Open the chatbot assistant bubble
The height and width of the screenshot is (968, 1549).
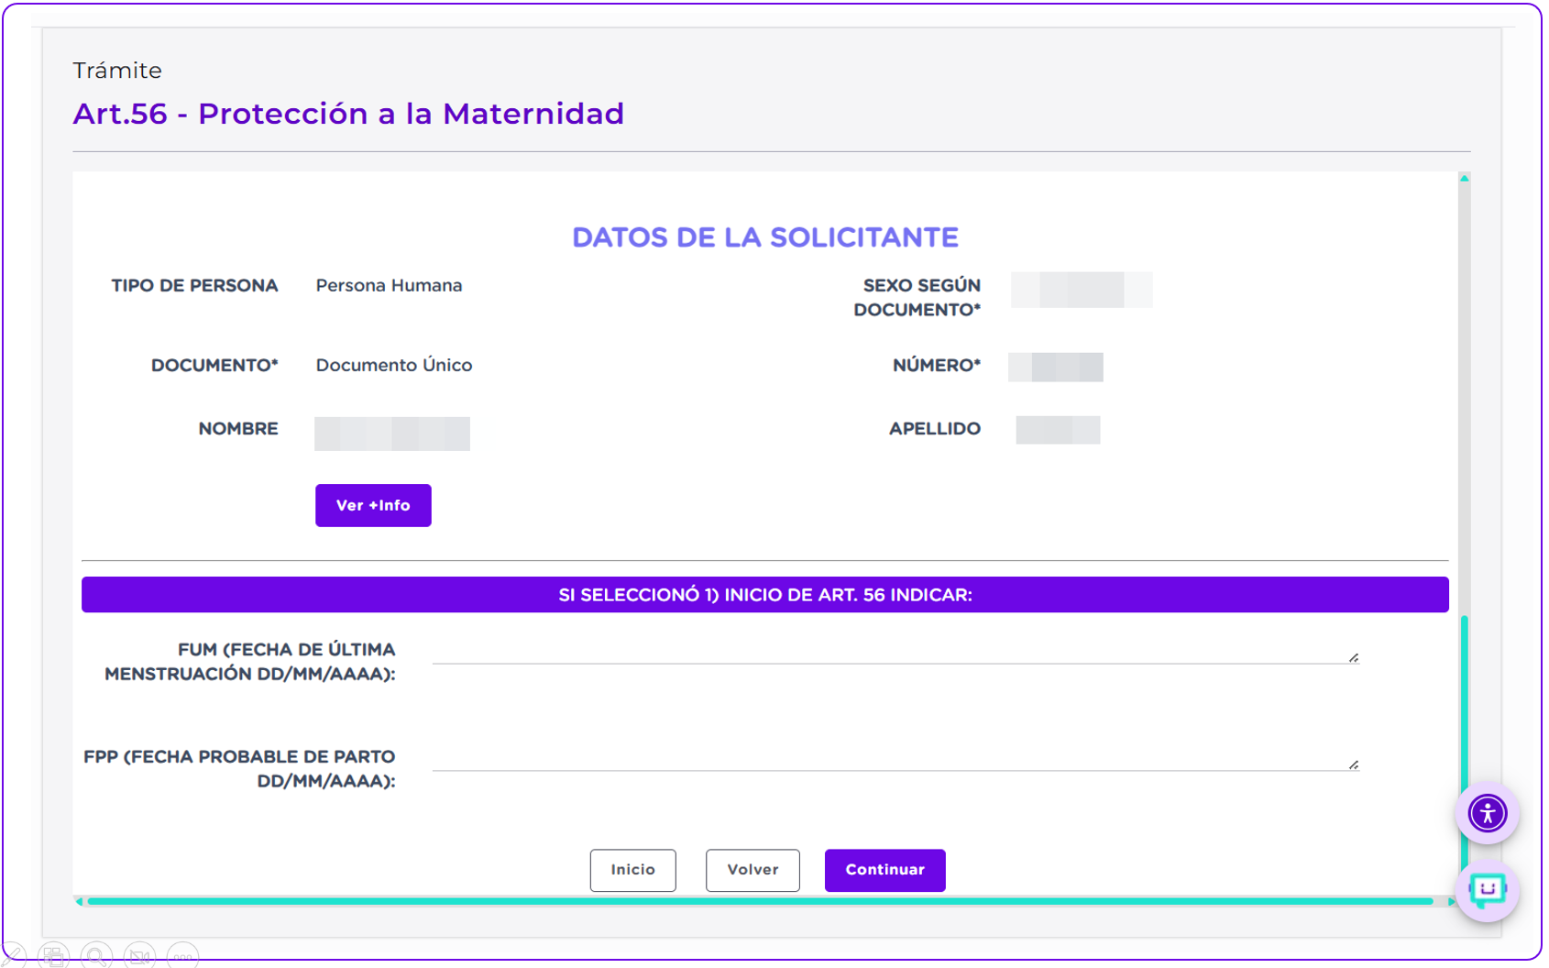tap(1487, 888)
